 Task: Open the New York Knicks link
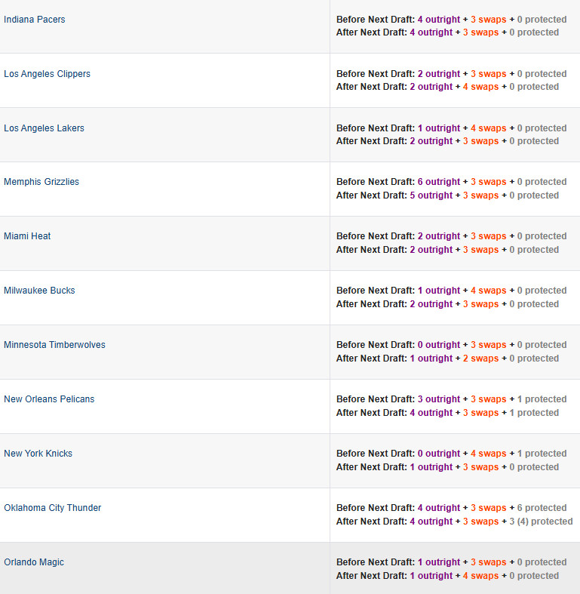pos(38,454)
